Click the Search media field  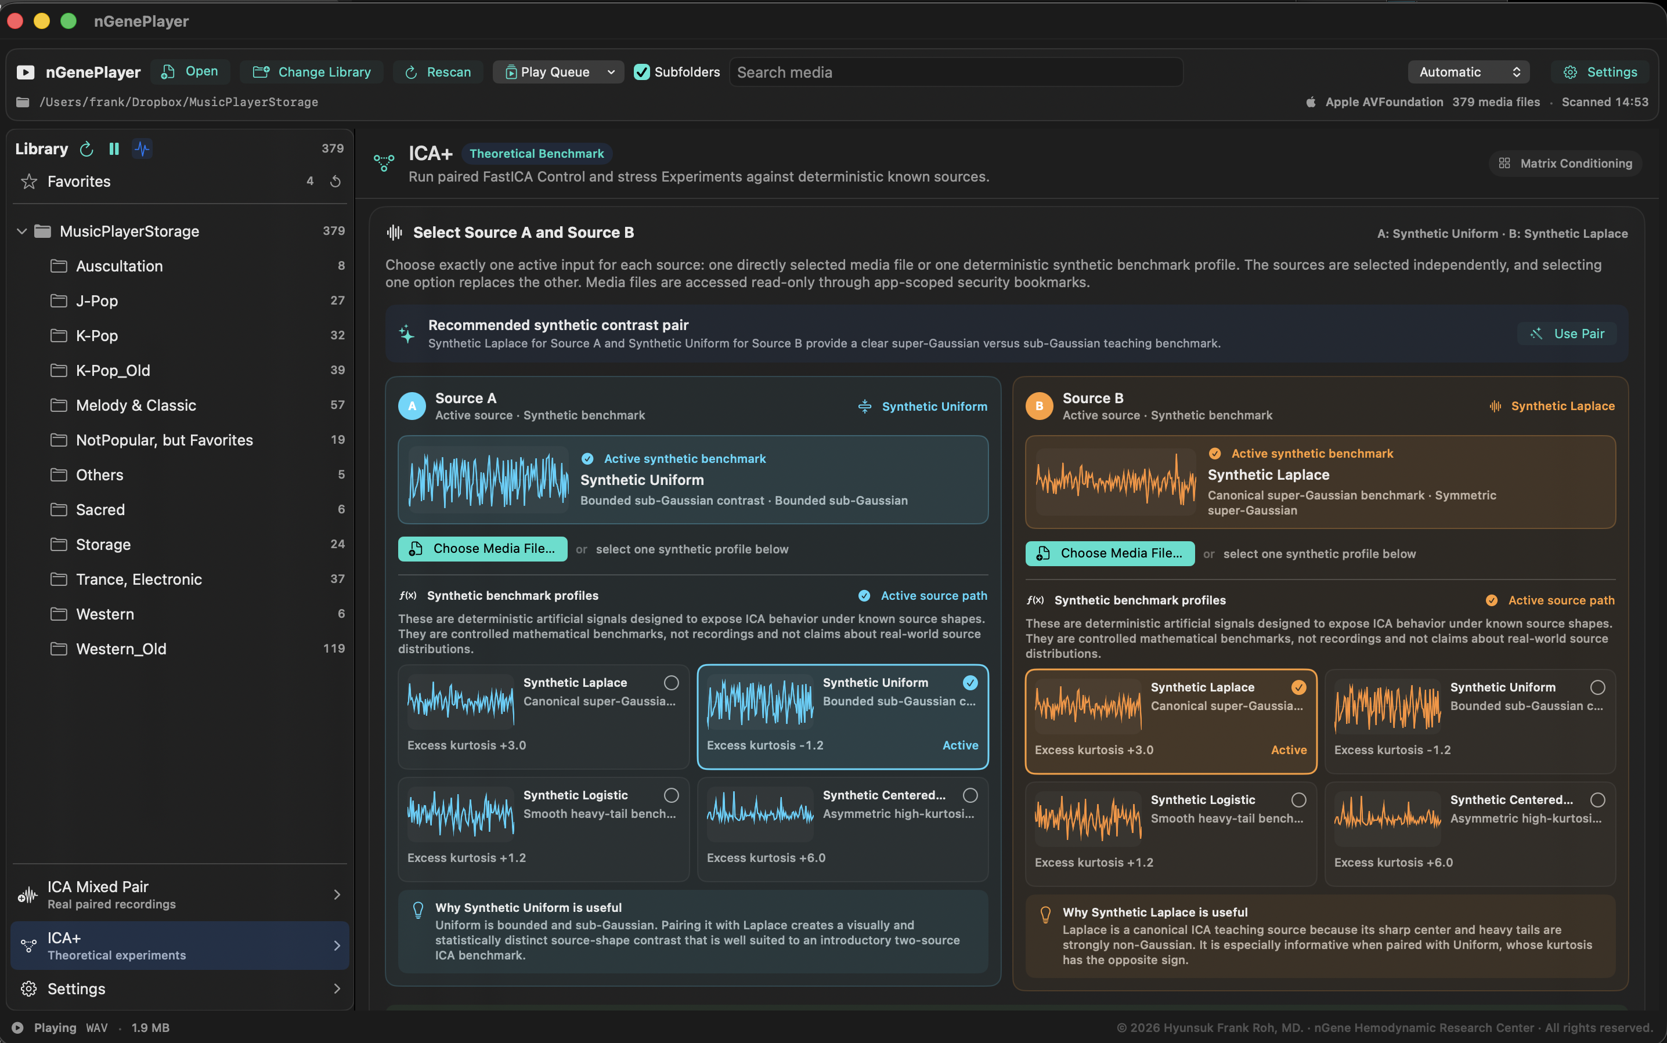pyautogui.click(x=956, y=73)
